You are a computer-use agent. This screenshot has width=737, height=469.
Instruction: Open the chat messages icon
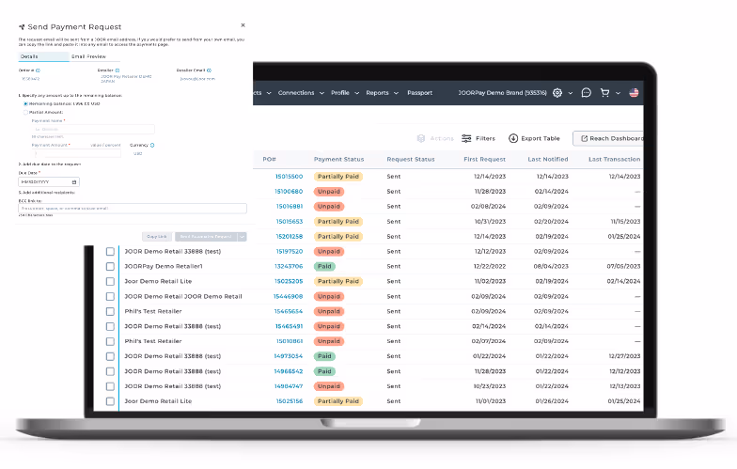pos(587,92)
